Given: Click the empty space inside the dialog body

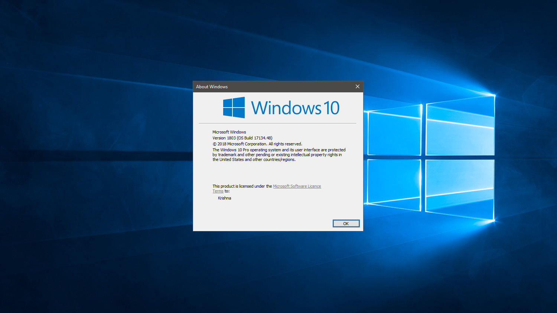Looking at the screenshot, I should coord(278,172).
